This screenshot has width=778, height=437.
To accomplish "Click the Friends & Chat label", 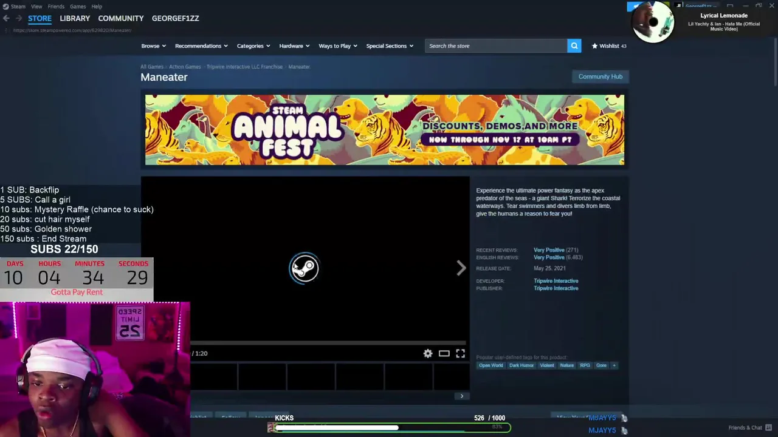I will pyautogui.click(x=745, y=428).
